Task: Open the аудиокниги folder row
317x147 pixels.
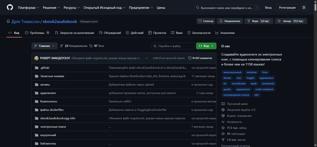Action: [x=124, y=93]
